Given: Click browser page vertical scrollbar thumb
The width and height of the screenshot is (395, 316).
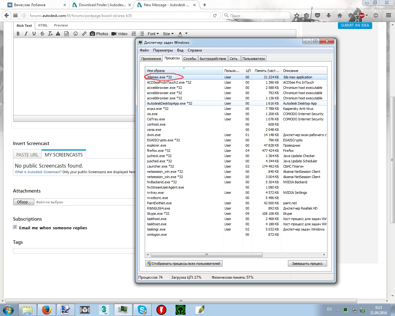Looking at the screenshot, I should pos(392,160).
